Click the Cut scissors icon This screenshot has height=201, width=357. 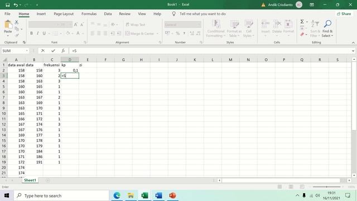(16, 22)
